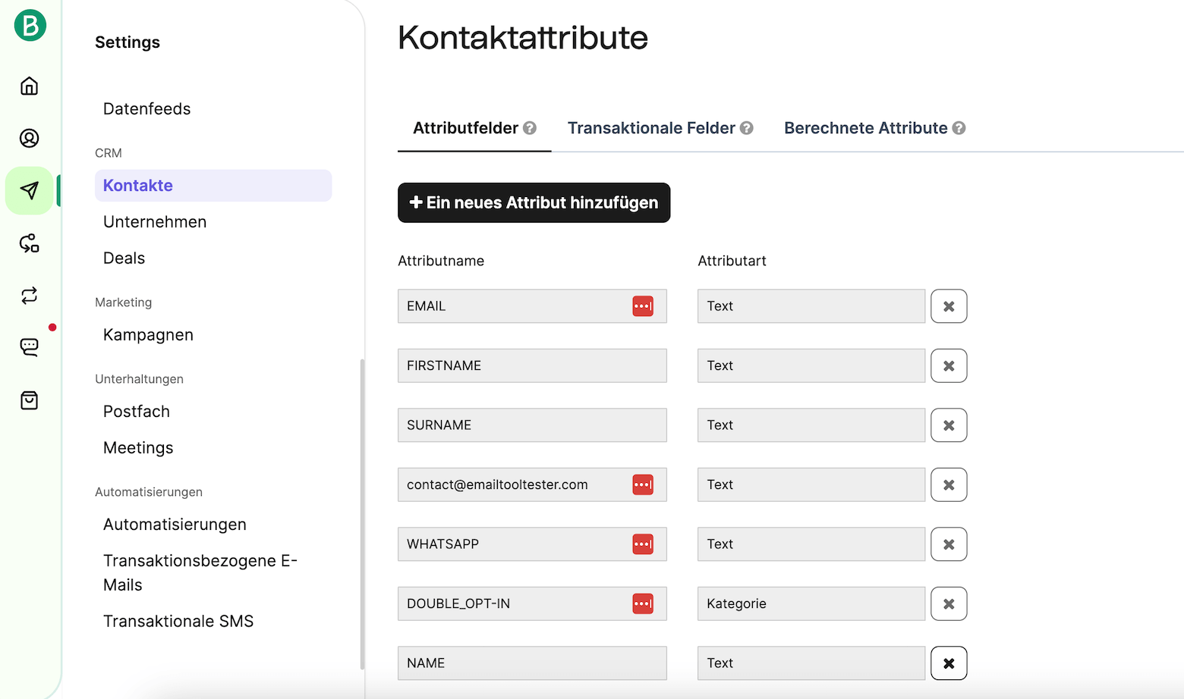Open Kampagnen in settings menu
Screen dimensions: 1184x699
pyautogui.click(x=148, y=335)
